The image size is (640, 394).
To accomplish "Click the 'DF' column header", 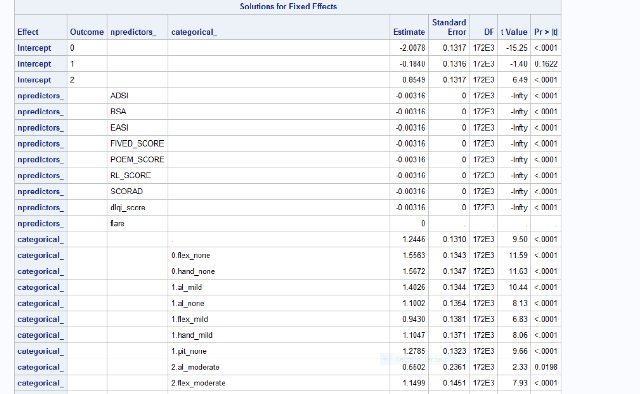I will pyautogui.click(x=489, y=32).
